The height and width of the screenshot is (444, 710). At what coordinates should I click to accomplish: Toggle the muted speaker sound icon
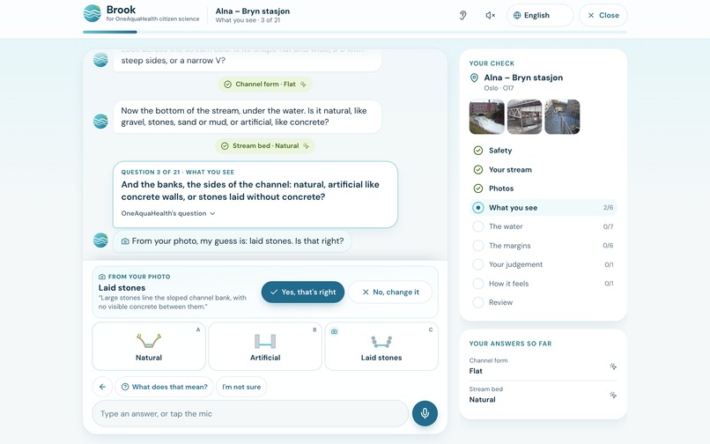(x=490, y=15)
